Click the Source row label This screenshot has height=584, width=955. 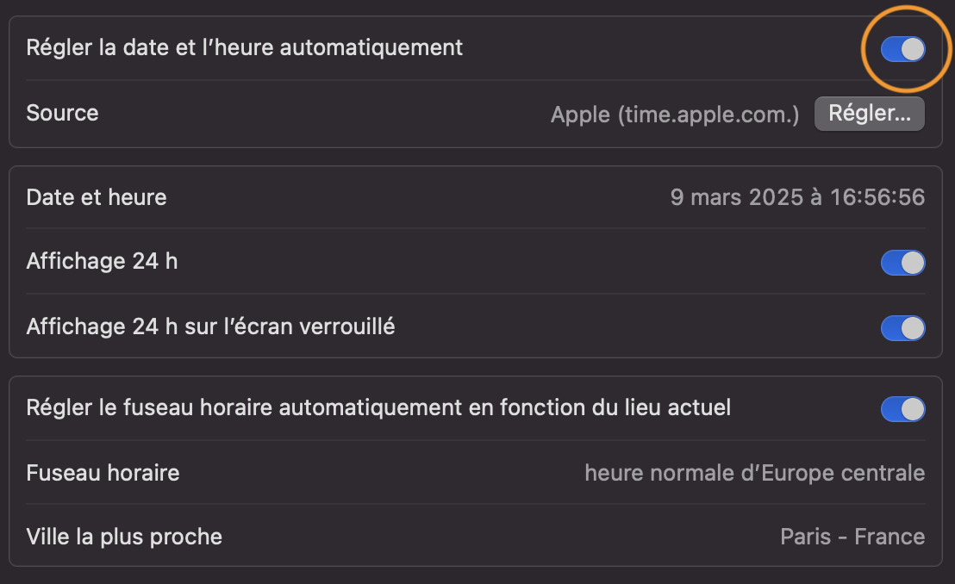point(62,114)
